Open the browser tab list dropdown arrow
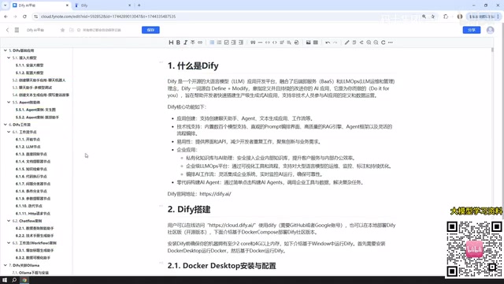The image size is (504, 284). tap(5, 6)
